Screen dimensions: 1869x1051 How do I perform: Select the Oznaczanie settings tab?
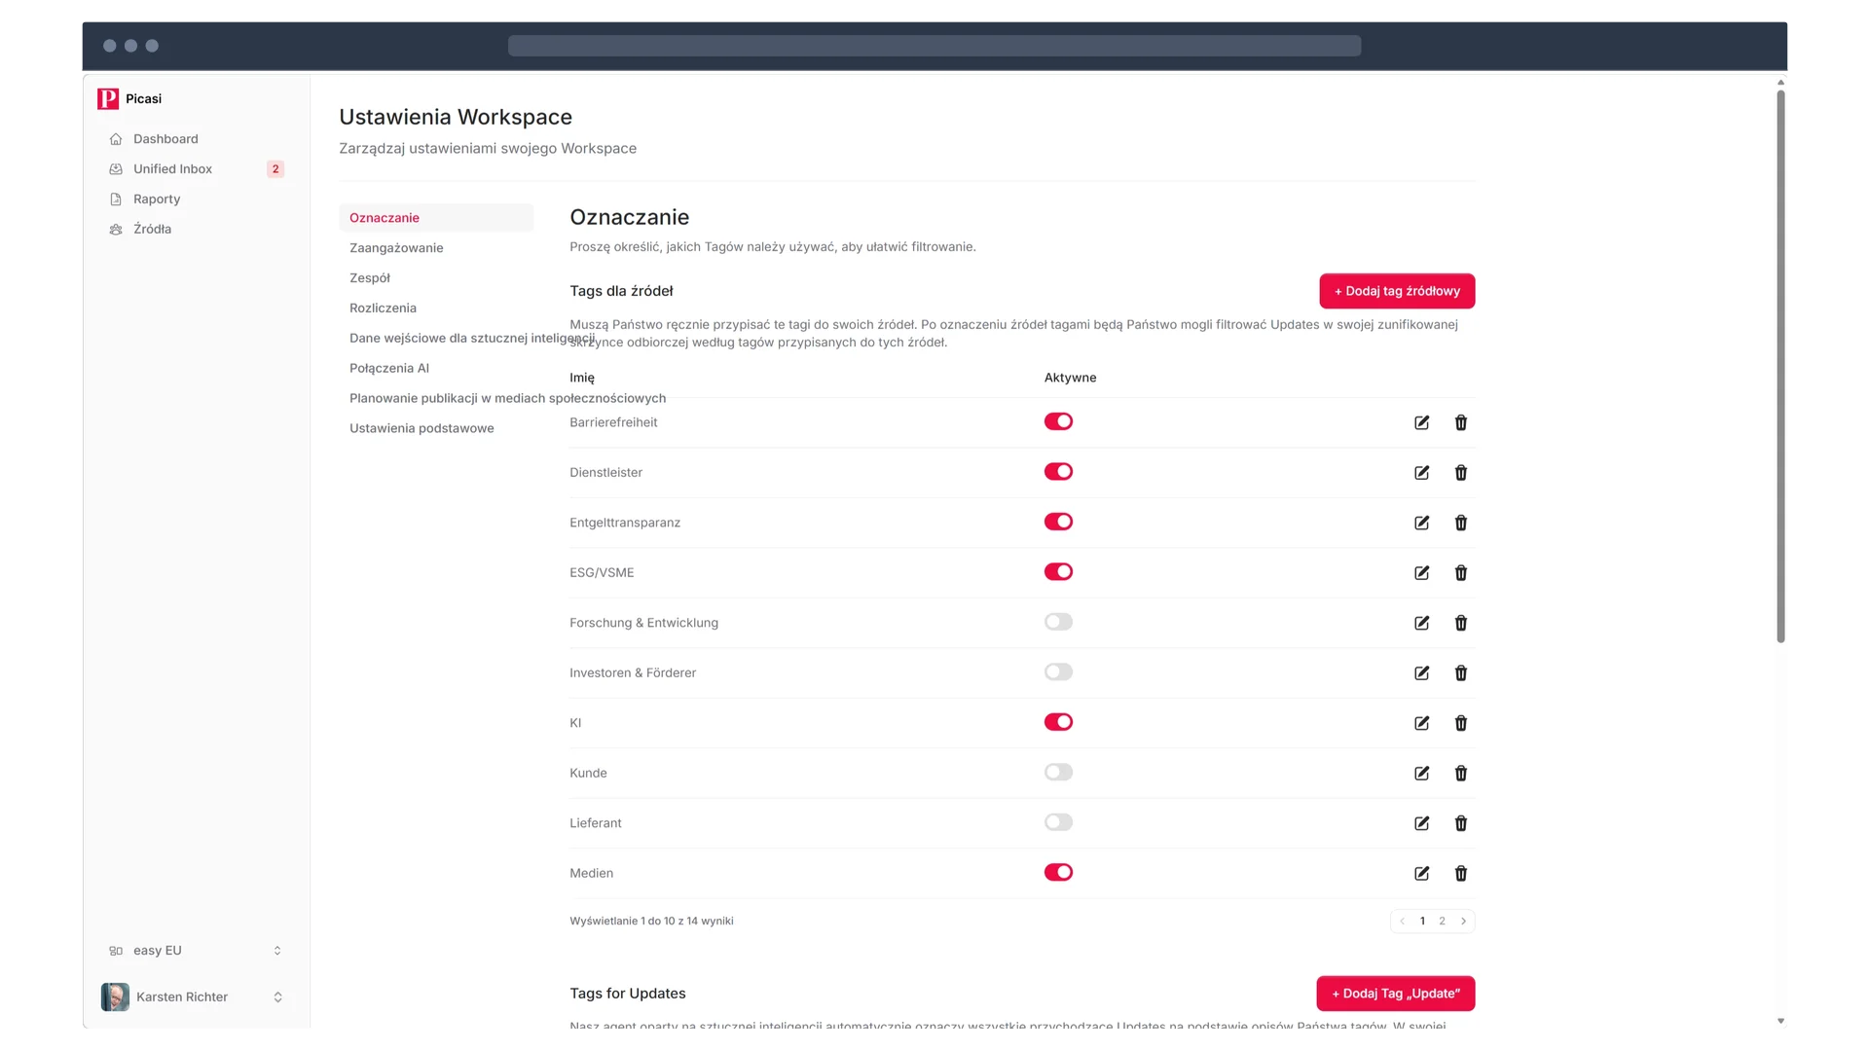point(436,218)
